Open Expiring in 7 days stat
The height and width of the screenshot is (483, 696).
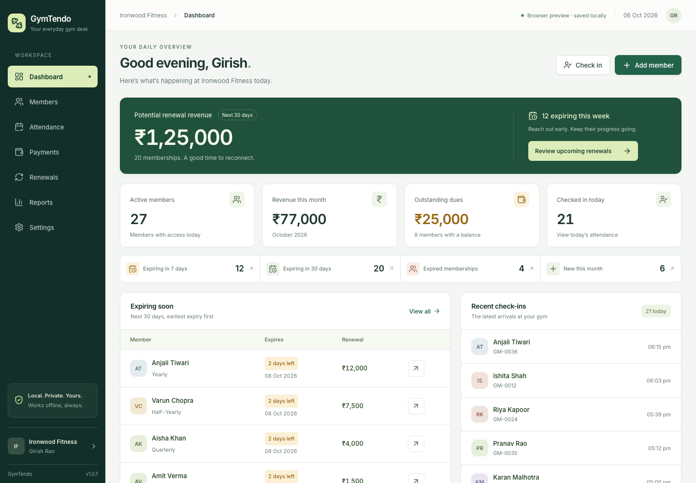[190, 269]
